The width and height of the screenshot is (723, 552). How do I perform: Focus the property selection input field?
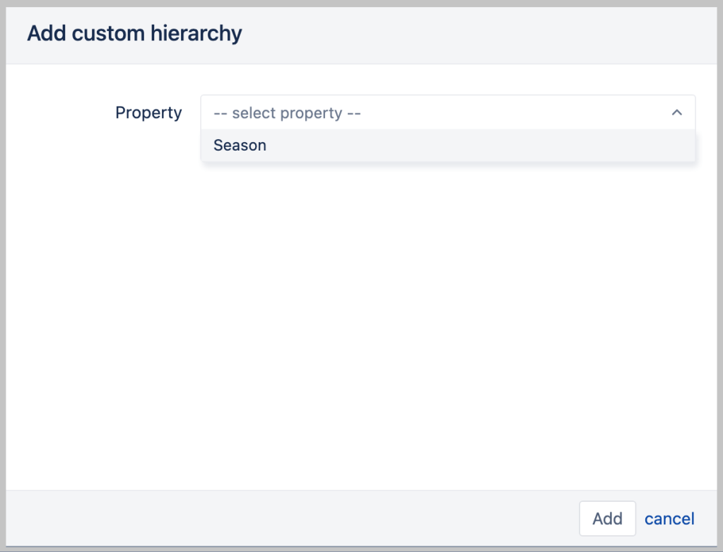click(438, 113)
